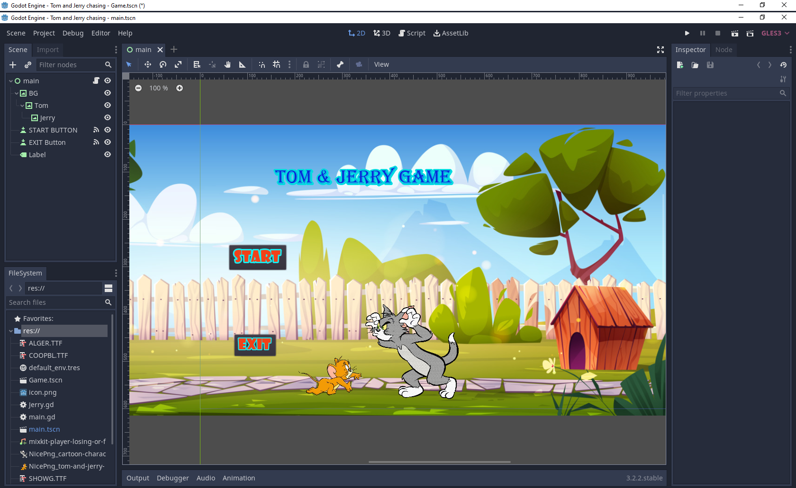Click the Lock selected object icon
The width and height of the screenshot is (796, 488).
click(x=306, y=64)
